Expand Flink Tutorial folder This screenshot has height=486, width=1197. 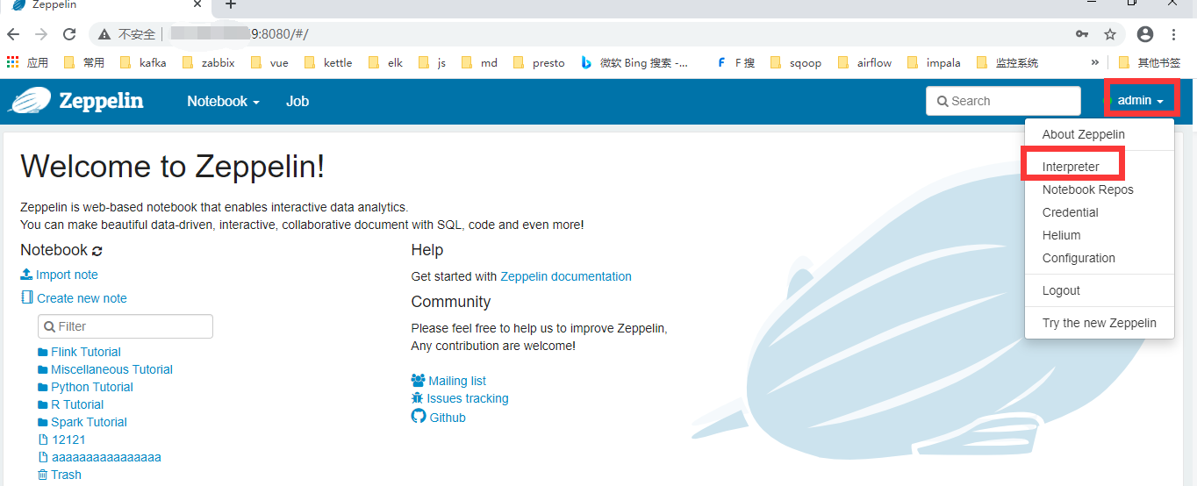[x=80, y=352]
